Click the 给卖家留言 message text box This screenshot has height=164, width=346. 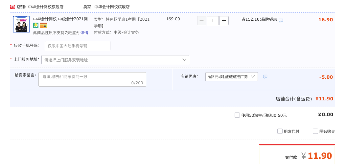[92, 79]
